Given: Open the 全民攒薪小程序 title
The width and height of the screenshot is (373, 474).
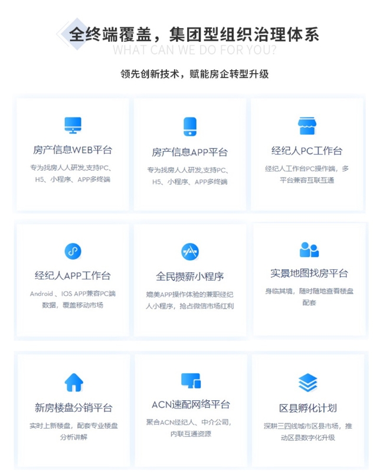Looking at the screenshot, I should [x=189, y=276].
